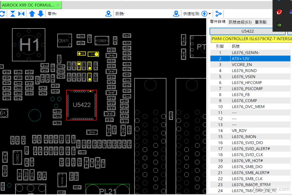
Task: Click the locate icon next to 零件 field
Action: click(108, 14)
